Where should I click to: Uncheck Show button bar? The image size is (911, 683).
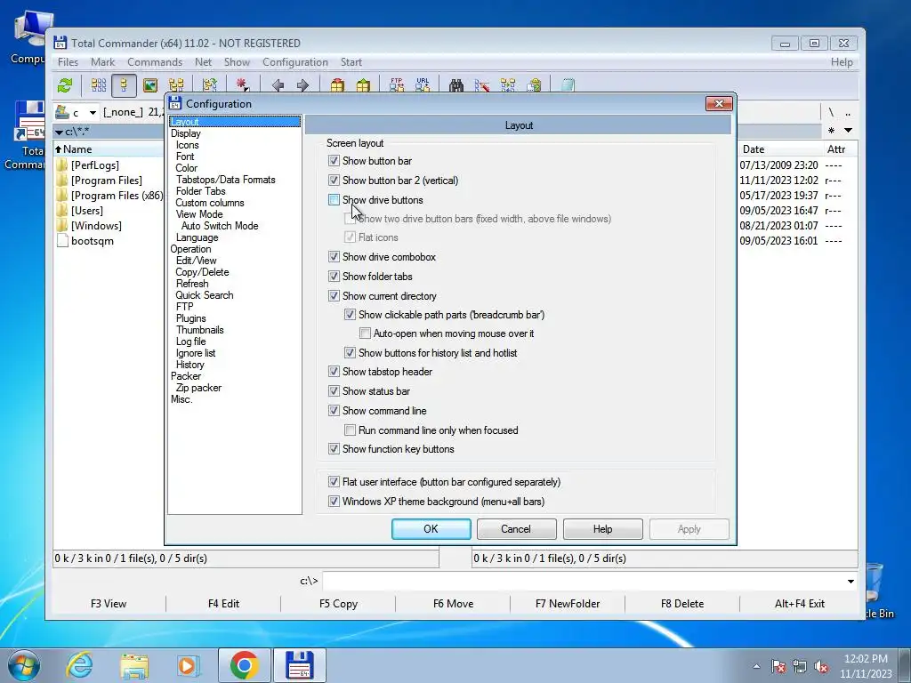(x=334, y=161)
